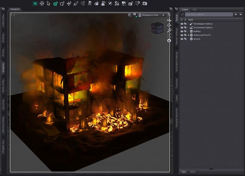Open the Surfaces pane tab

[x=3, y=67]
